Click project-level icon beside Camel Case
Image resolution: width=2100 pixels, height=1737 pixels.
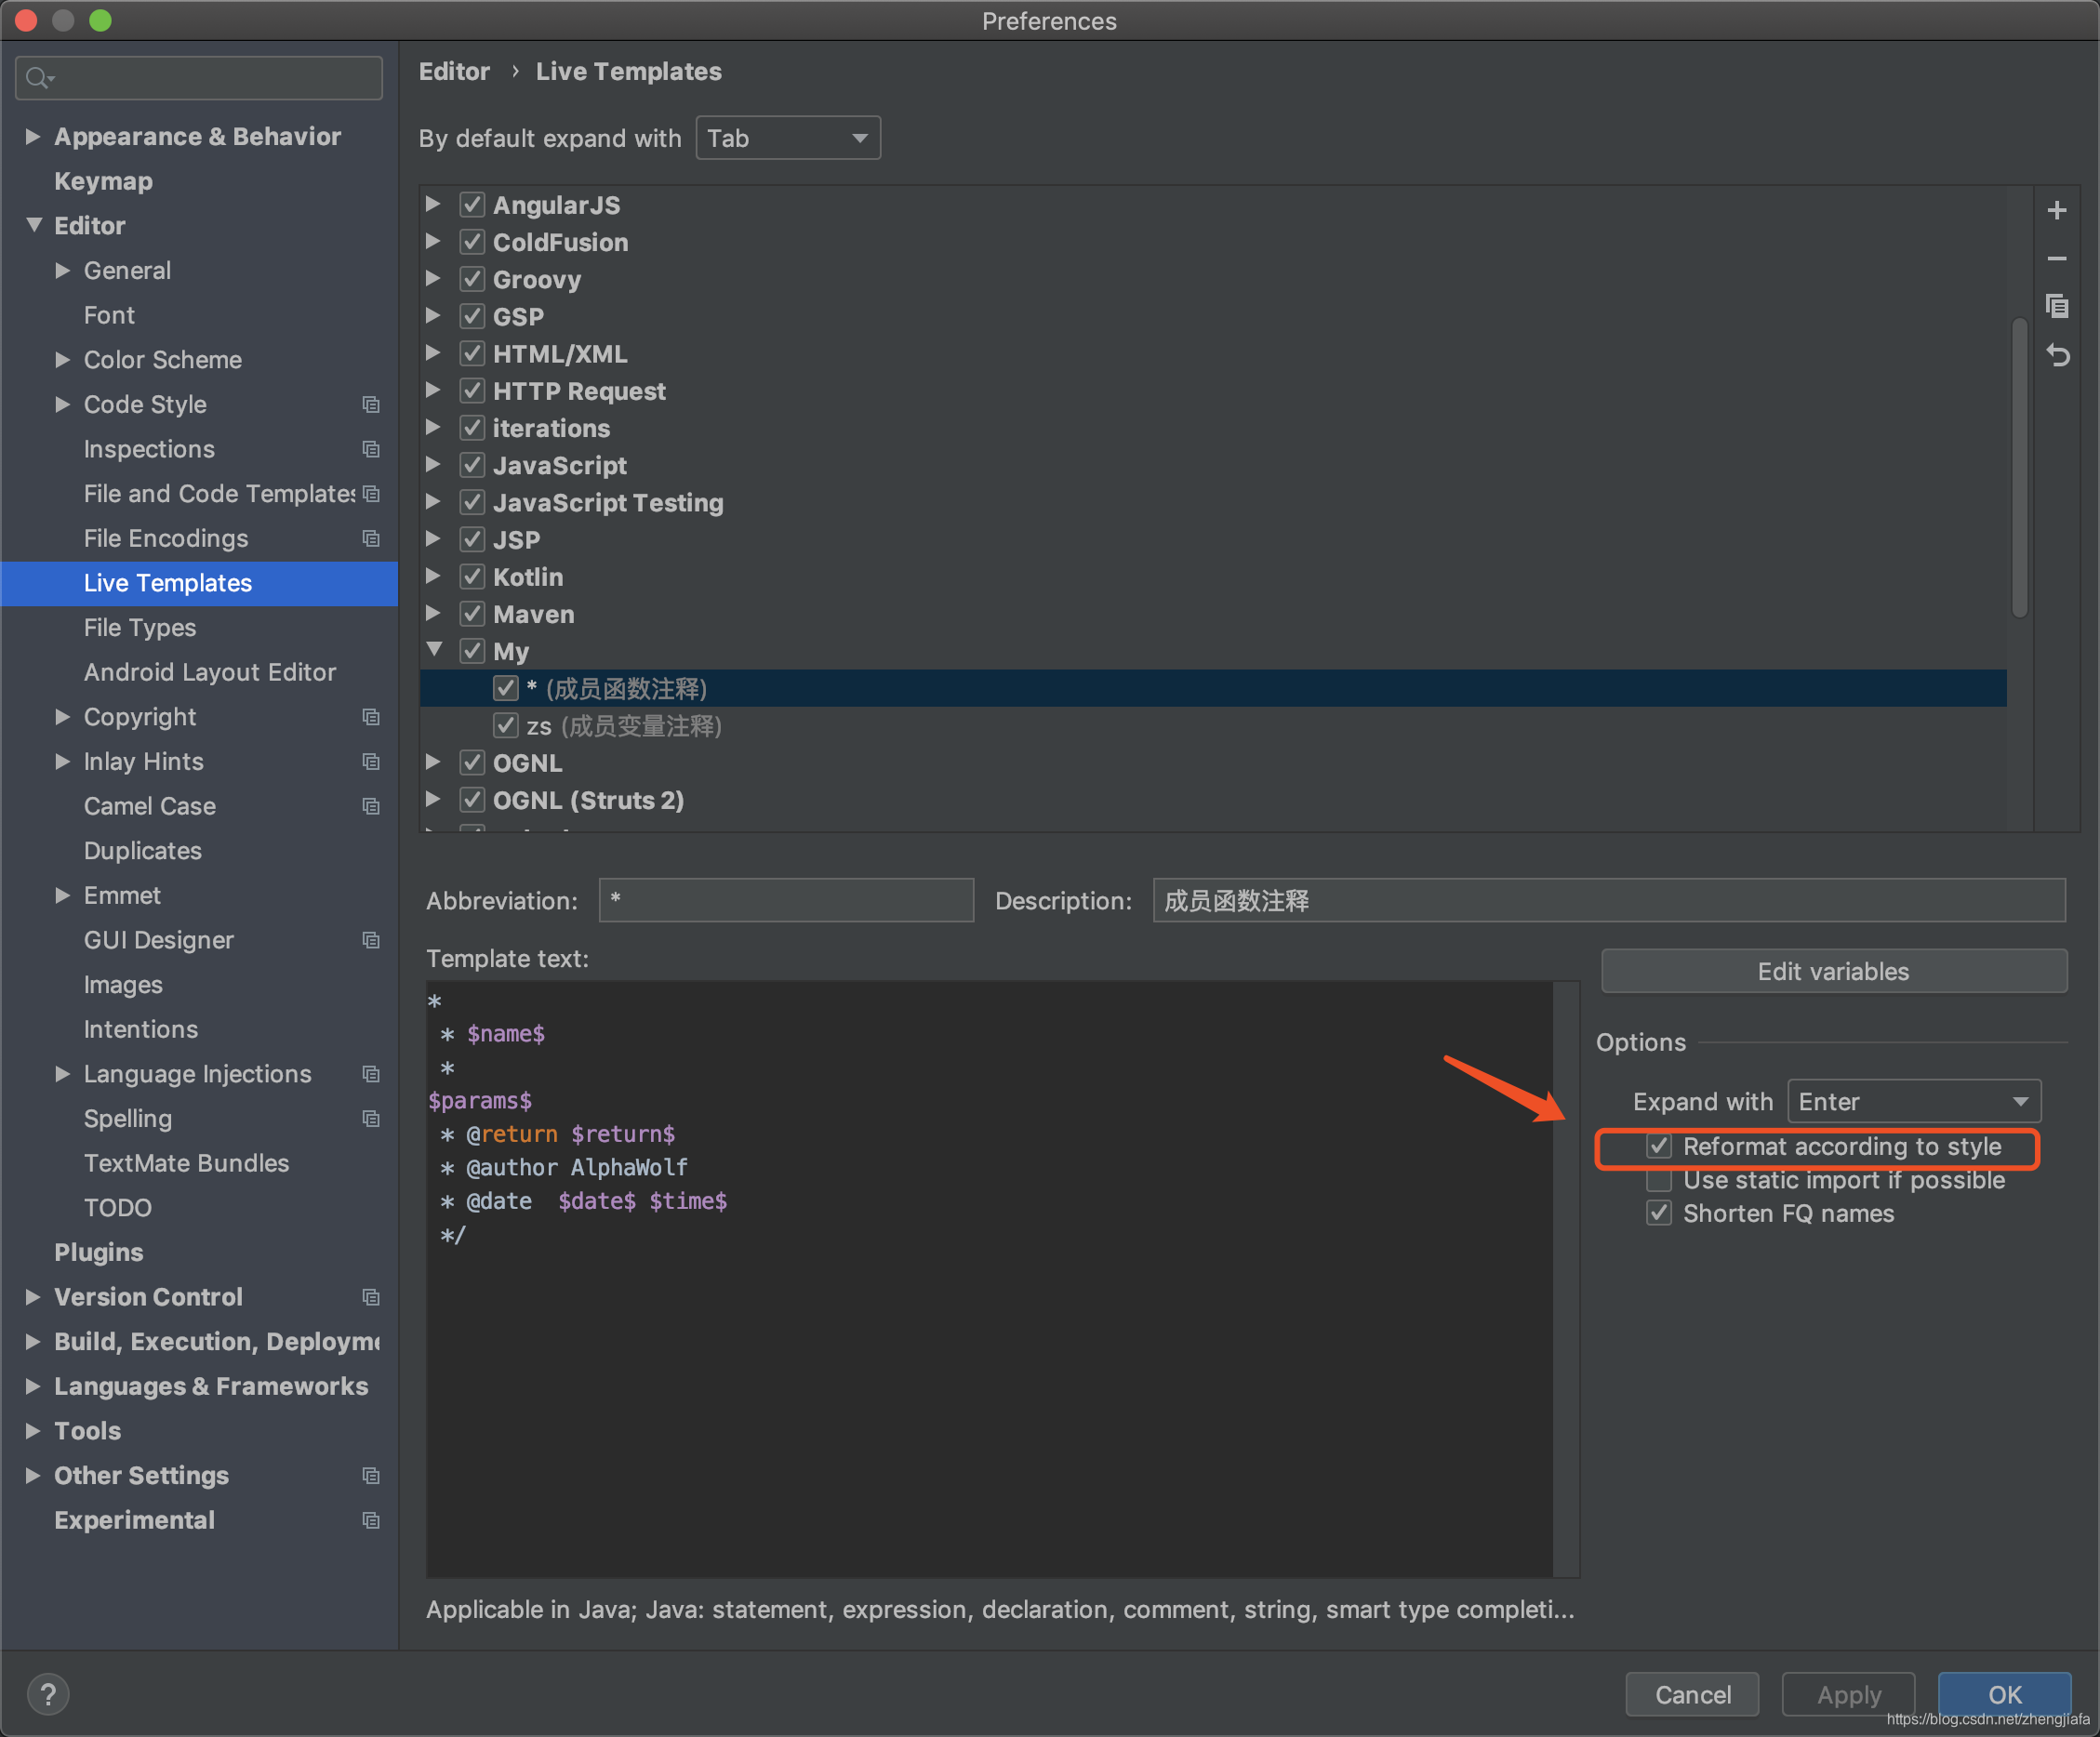[x=371, y=806]
